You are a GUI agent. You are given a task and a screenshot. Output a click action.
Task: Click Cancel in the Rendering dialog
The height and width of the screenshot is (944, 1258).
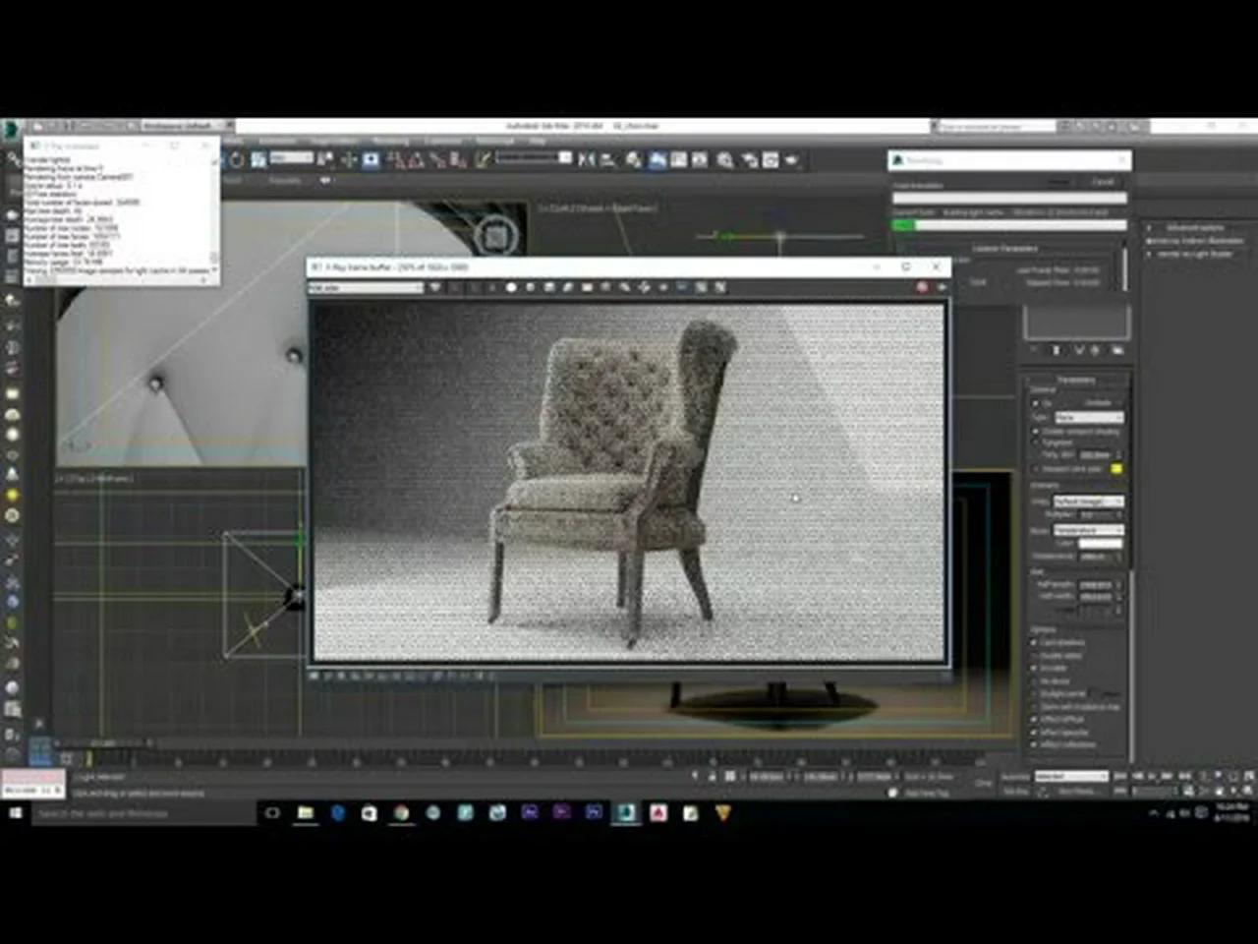click(1103, 182)
